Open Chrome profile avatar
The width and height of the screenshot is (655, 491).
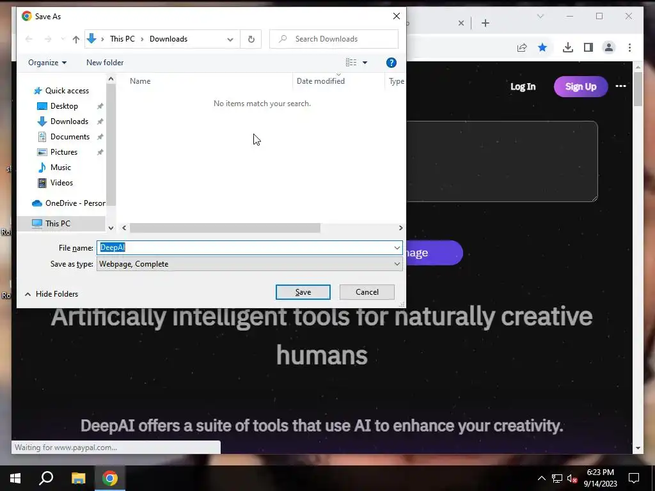tap(609, 47)
